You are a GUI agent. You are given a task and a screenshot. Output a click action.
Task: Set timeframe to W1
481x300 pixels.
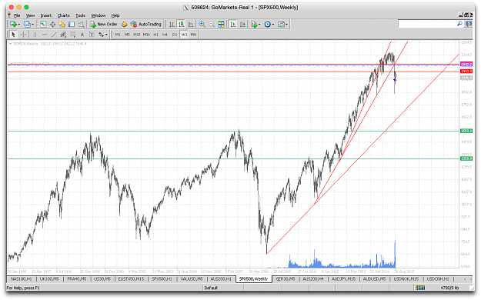184,35
